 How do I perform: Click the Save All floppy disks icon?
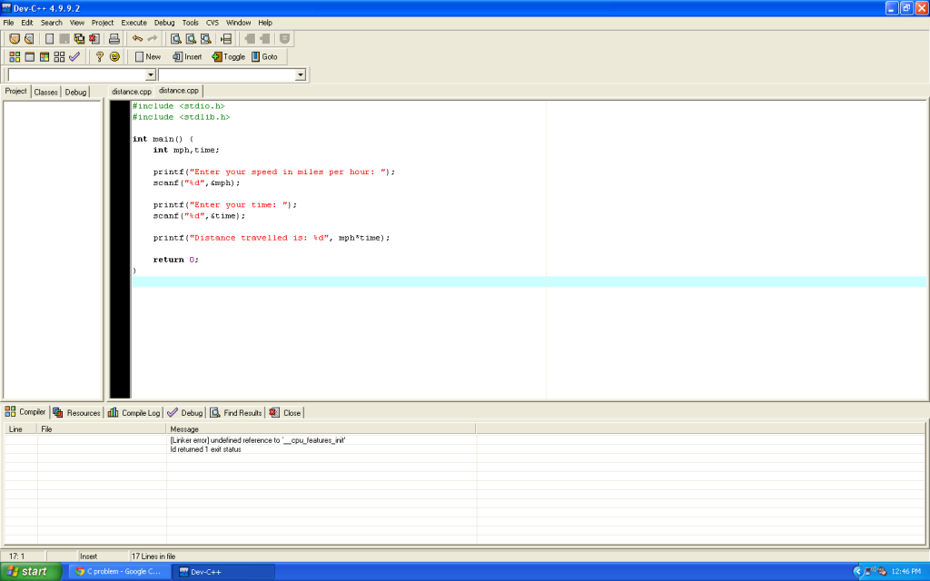click(x=79, y=39)
